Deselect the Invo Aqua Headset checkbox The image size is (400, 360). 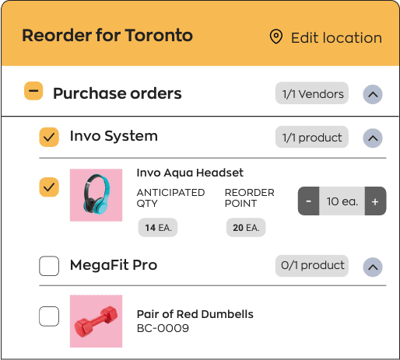[49, 187]
